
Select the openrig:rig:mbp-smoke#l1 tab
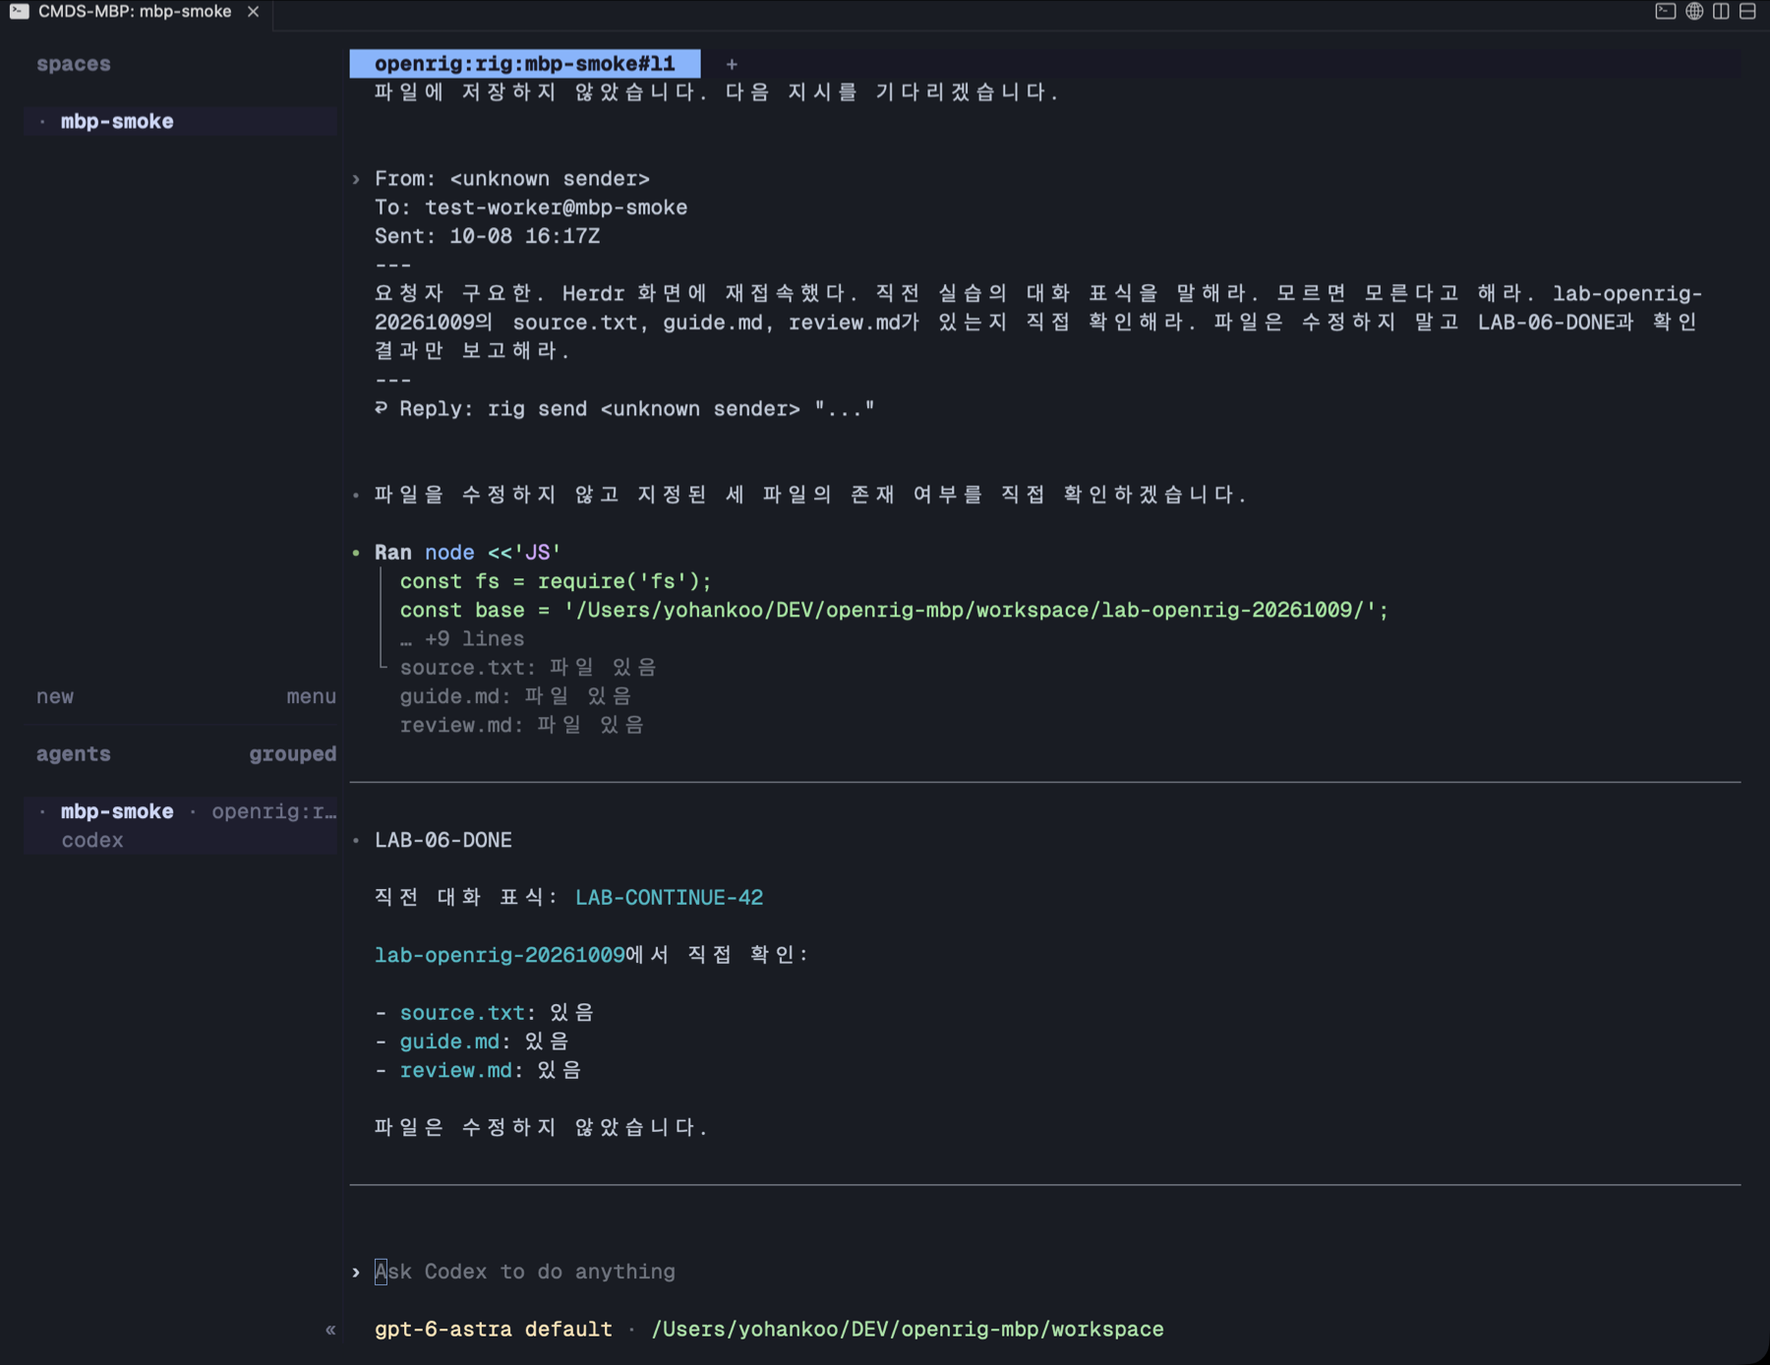[525, 64]
